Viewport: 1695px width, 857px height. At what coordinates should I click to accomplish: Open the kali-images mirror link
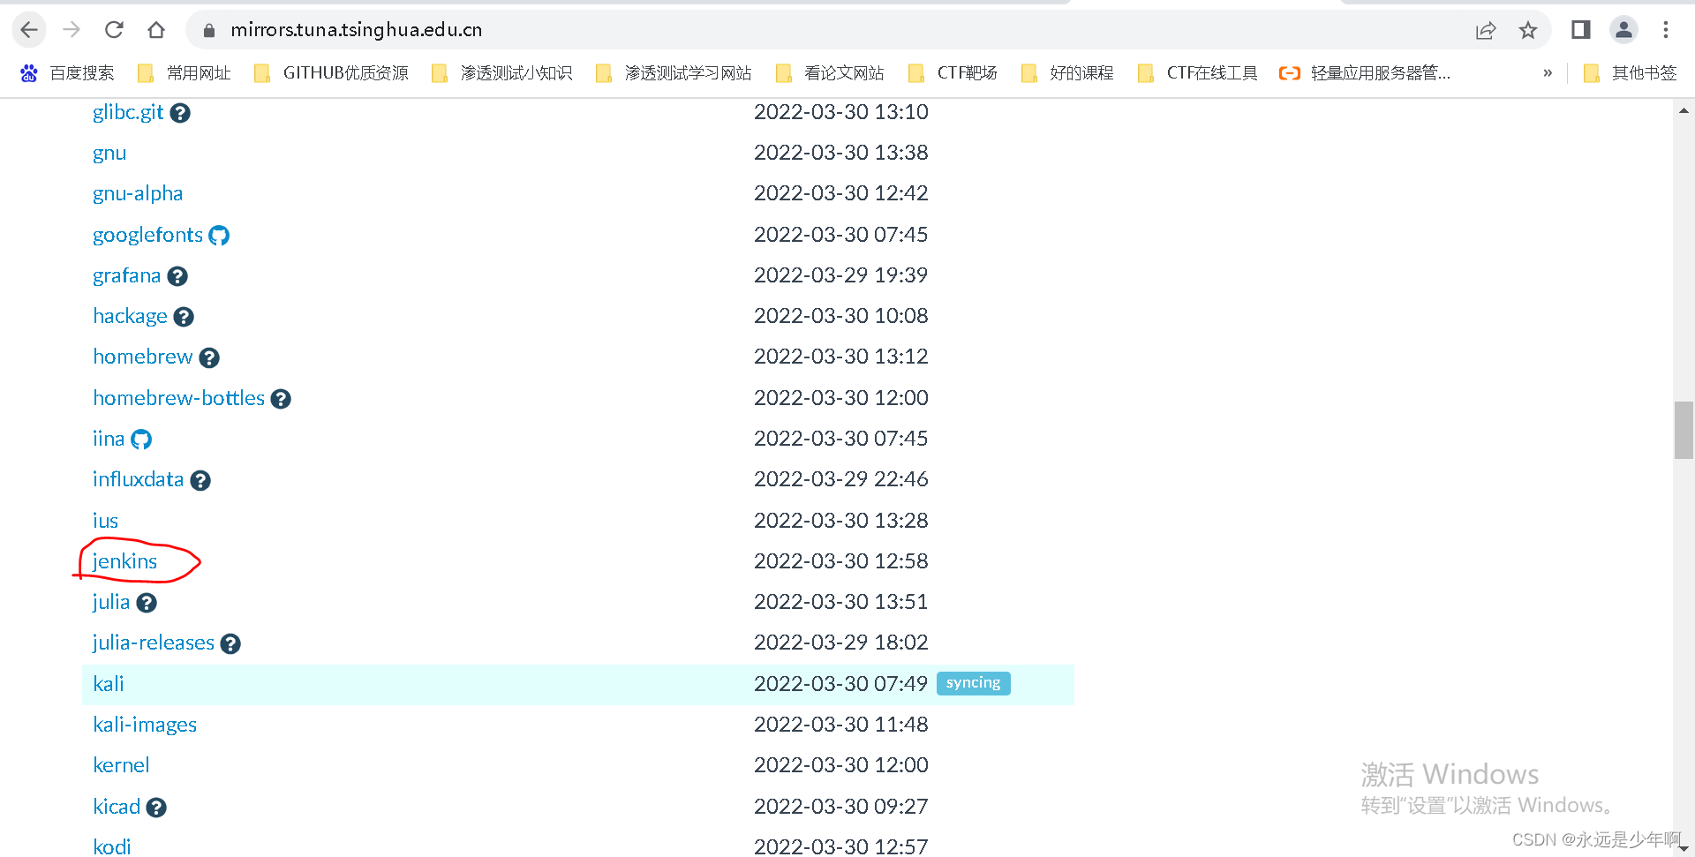[x=145, y=725]
